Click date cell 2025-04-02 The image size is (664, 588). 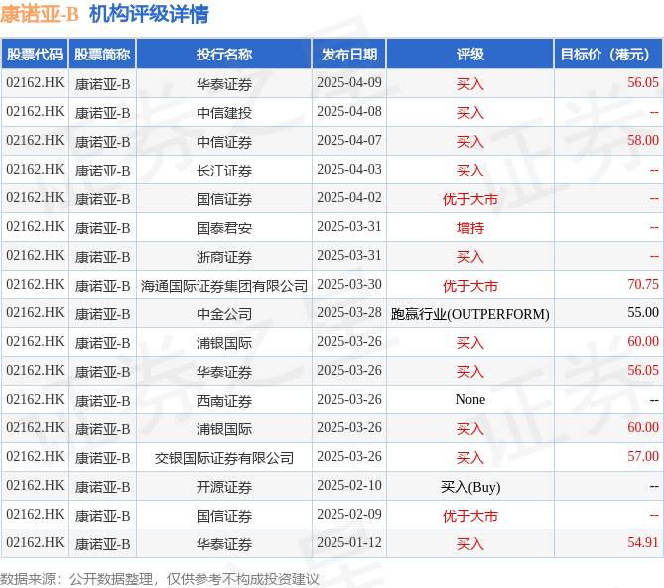coord(349,198)
